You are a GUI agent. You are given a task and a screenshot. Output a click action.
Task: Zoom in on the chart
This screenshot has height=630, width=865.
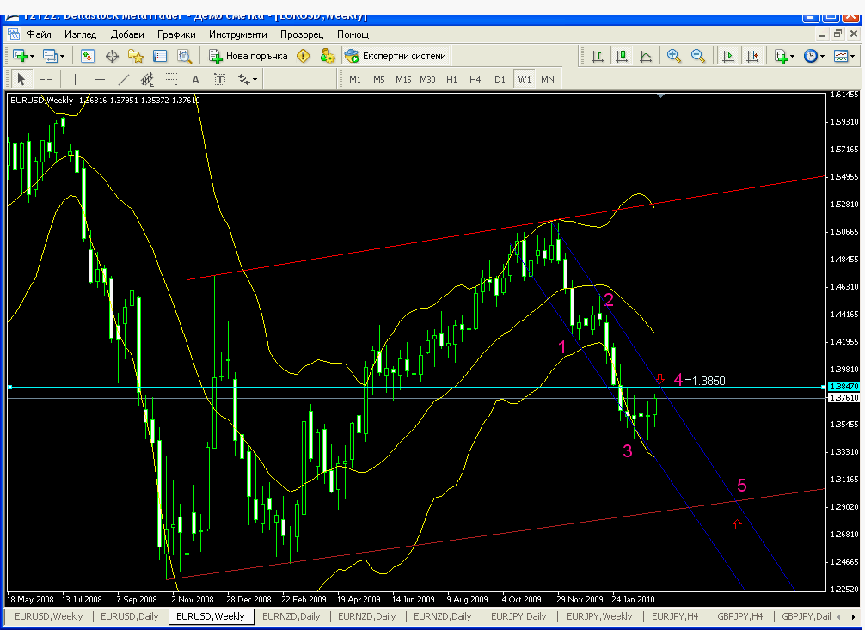pos(673,56)
